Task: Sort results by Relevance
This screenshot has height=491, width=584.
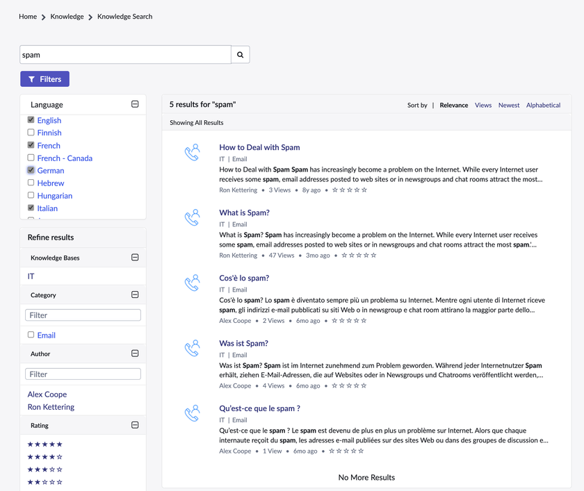Action: point(453,106)
